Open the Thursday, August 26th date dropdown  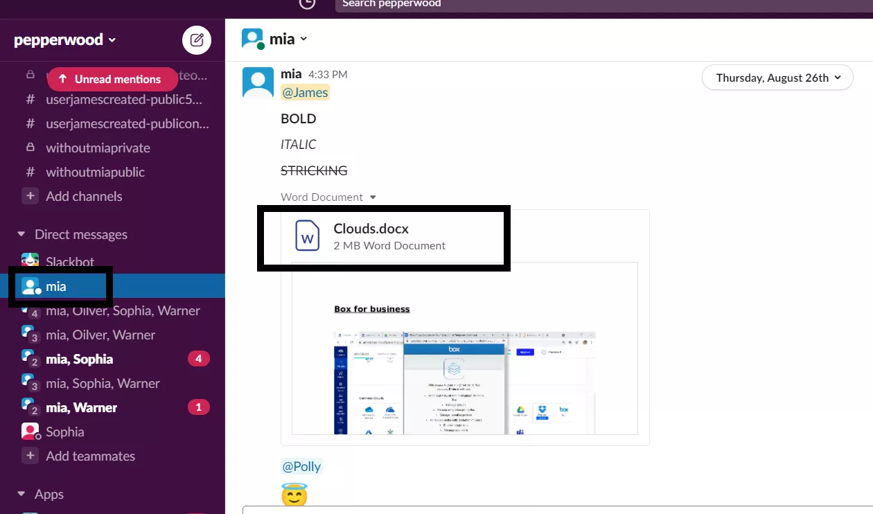tap(778, 78)
